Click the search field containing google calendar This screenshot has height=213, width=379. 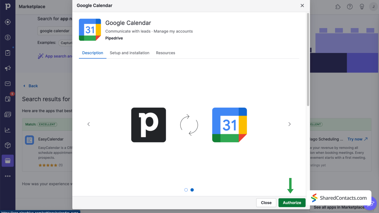(x=55, y=31)
